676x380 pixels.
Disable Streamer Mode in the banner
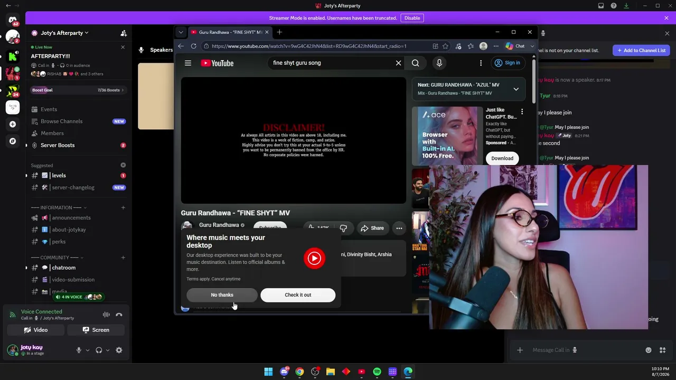coord(412,18)
